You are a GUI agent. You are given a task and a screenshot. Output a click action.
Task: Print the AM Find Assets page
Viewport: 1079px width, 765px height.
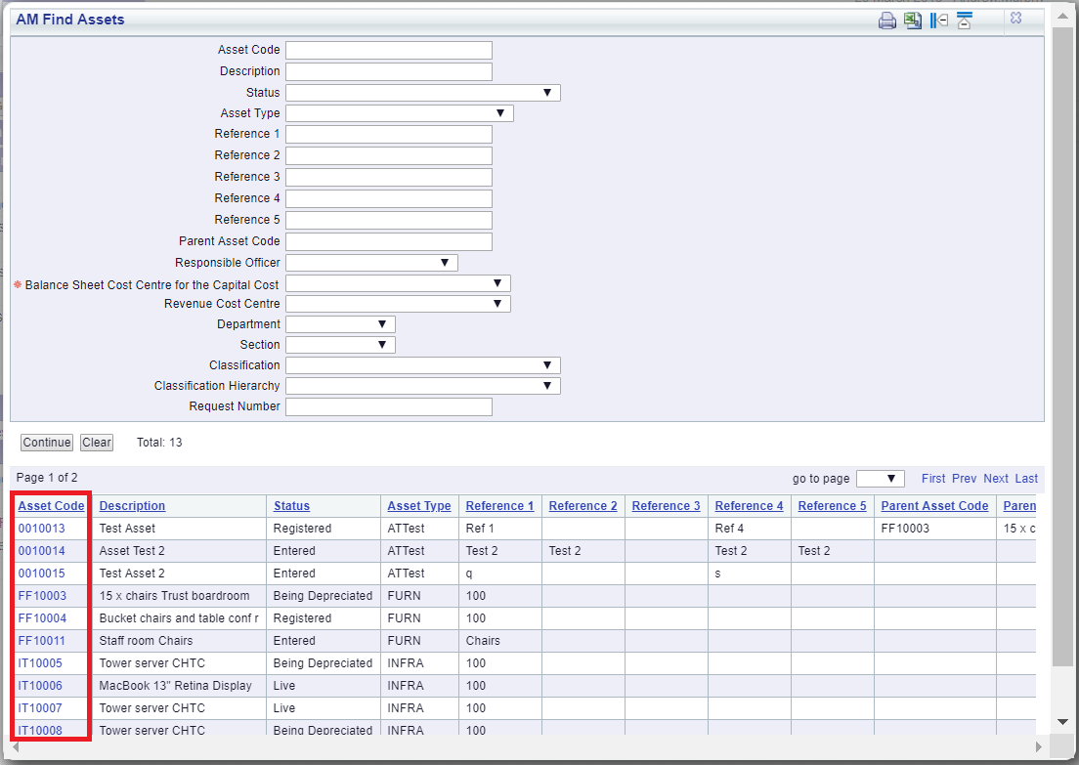pos(887,21)
